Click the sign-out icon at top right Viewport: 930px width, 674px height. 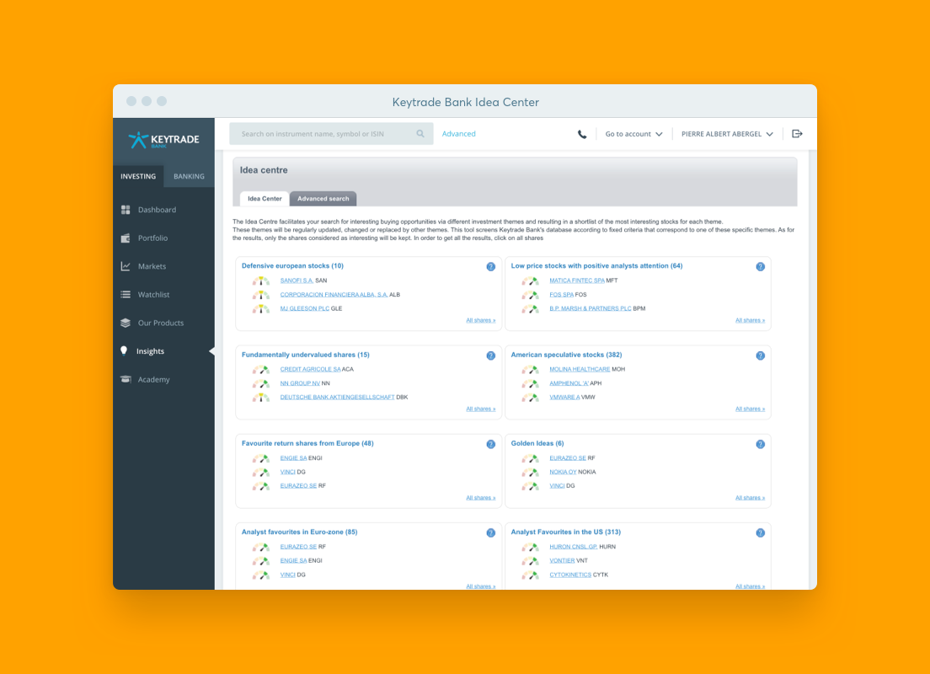[797, 133]
